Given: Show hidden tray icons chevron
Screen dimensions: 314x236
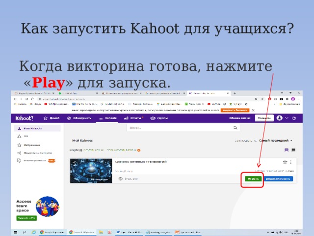Looking at the screenshot, I should tap(268, 232).
